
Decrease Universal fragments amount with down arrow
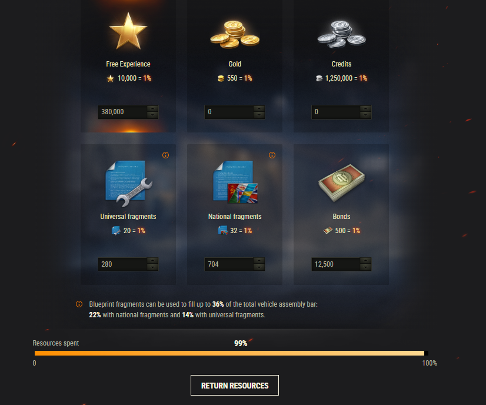click(152, 268)
